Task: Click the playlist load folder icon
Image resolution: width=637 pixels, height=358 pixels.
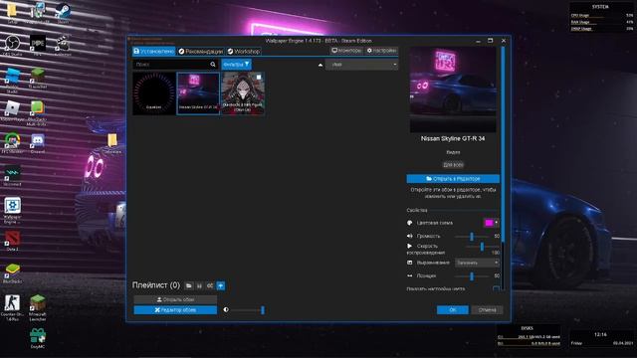Action: click(x=189, y=285)
